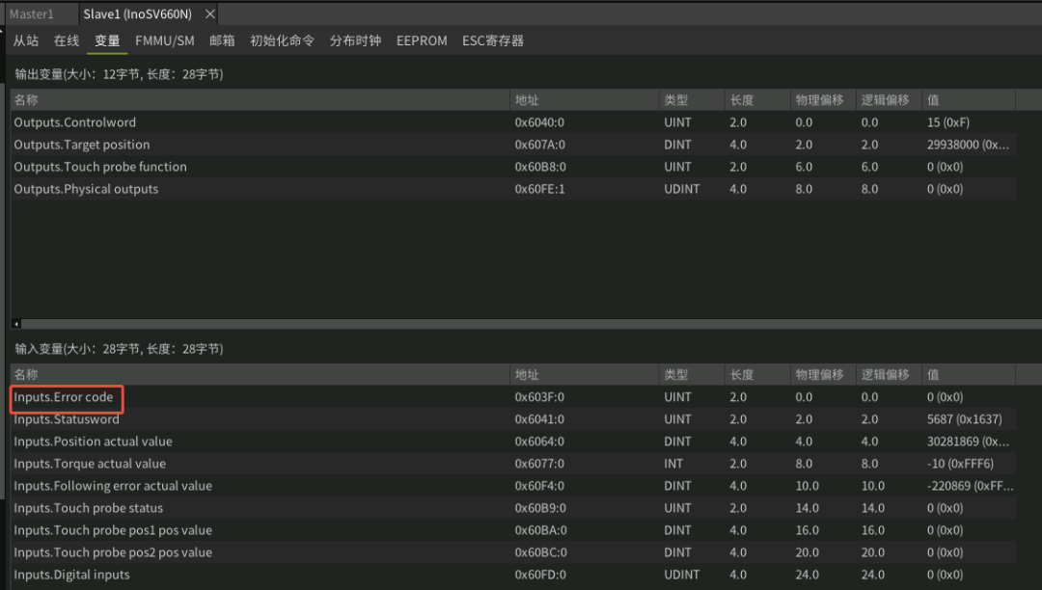
Task: Open the 在线 tab
Action: (67, 40)
